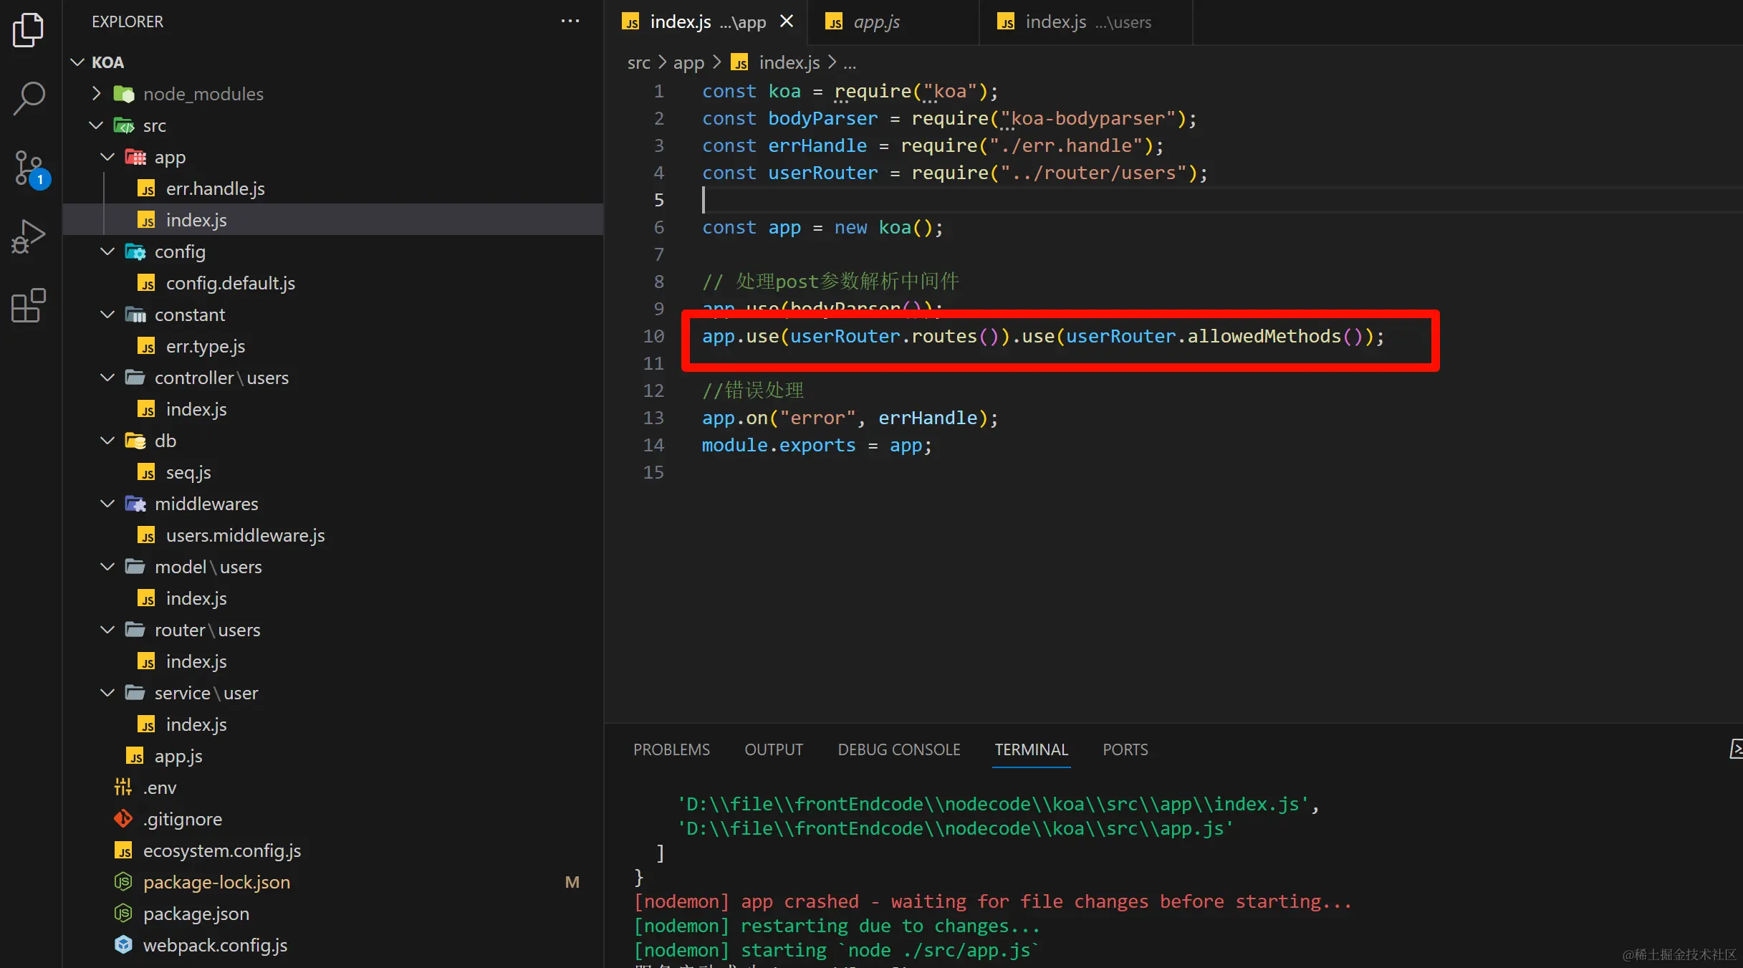
Task: Switch to the OUTPUT panel tab
Action: point(774,749)
